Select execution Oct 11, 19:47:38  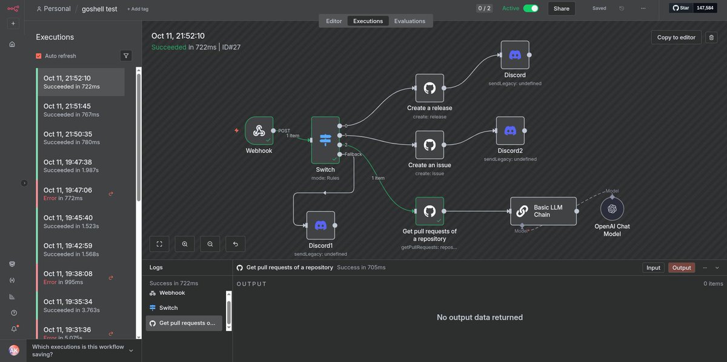[81, 166]
